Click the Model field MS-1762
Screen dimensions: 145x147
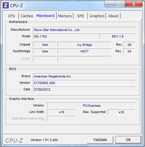coord(66,36)
